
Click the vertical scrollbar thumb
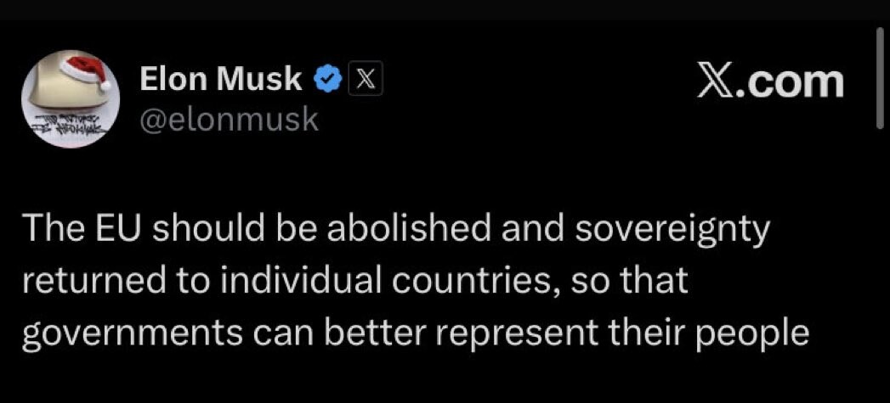[x=880, y=78]
